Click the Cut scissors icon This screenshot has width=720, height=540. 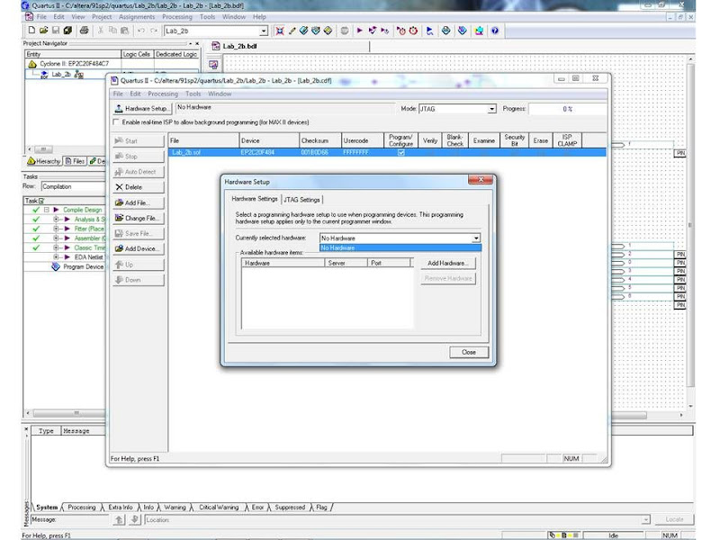101,31
